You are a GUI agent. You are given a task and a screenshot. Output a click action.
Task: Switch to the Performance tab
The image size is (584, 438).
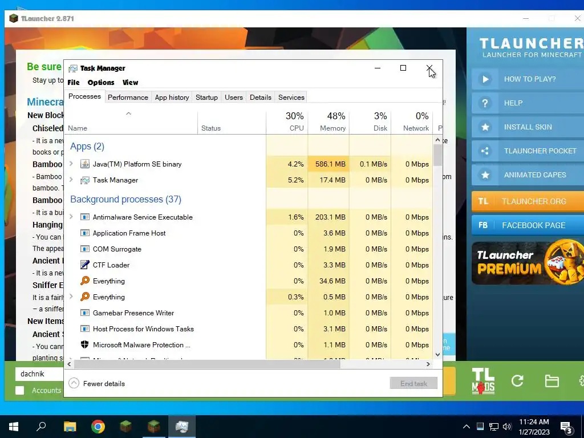(x=128, y=97)
